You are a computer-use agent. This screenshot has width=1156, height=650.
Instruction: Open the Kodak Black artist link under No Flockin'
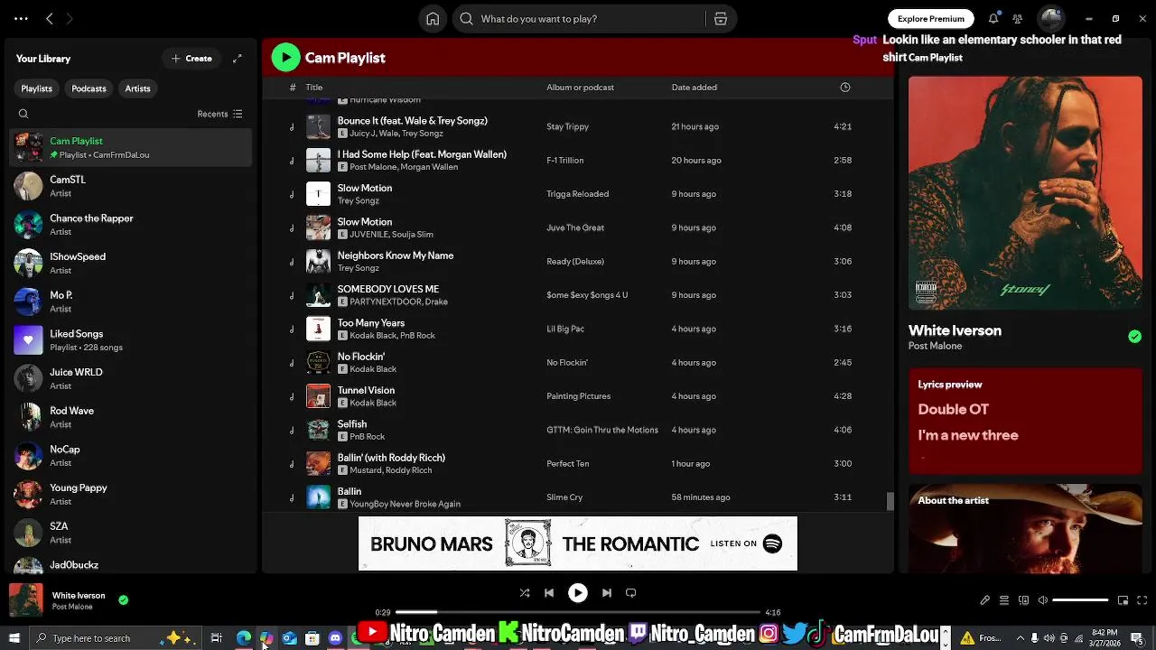coord(373,369)
